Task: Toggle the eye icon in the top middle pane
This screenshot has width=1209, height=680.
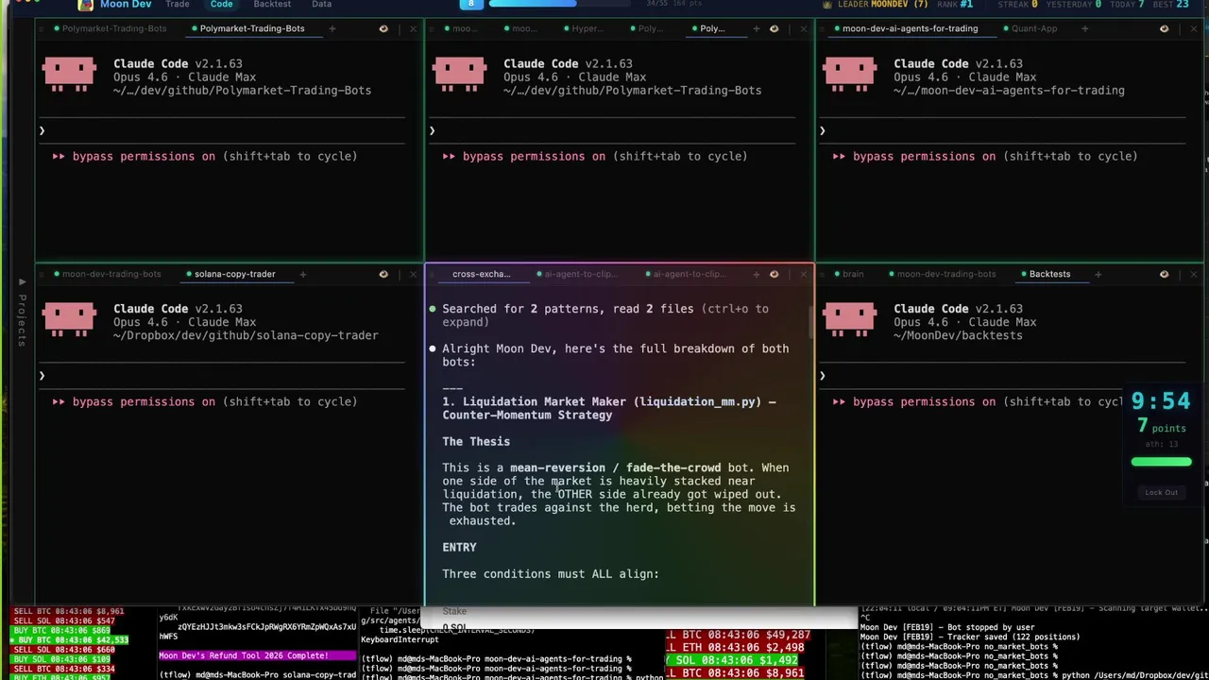Action: coord(775,28)
